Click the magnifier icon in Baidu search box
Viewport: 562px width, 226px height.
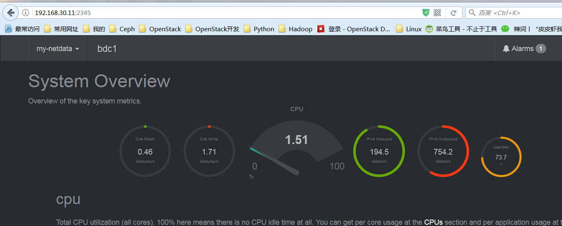(472, 13)
